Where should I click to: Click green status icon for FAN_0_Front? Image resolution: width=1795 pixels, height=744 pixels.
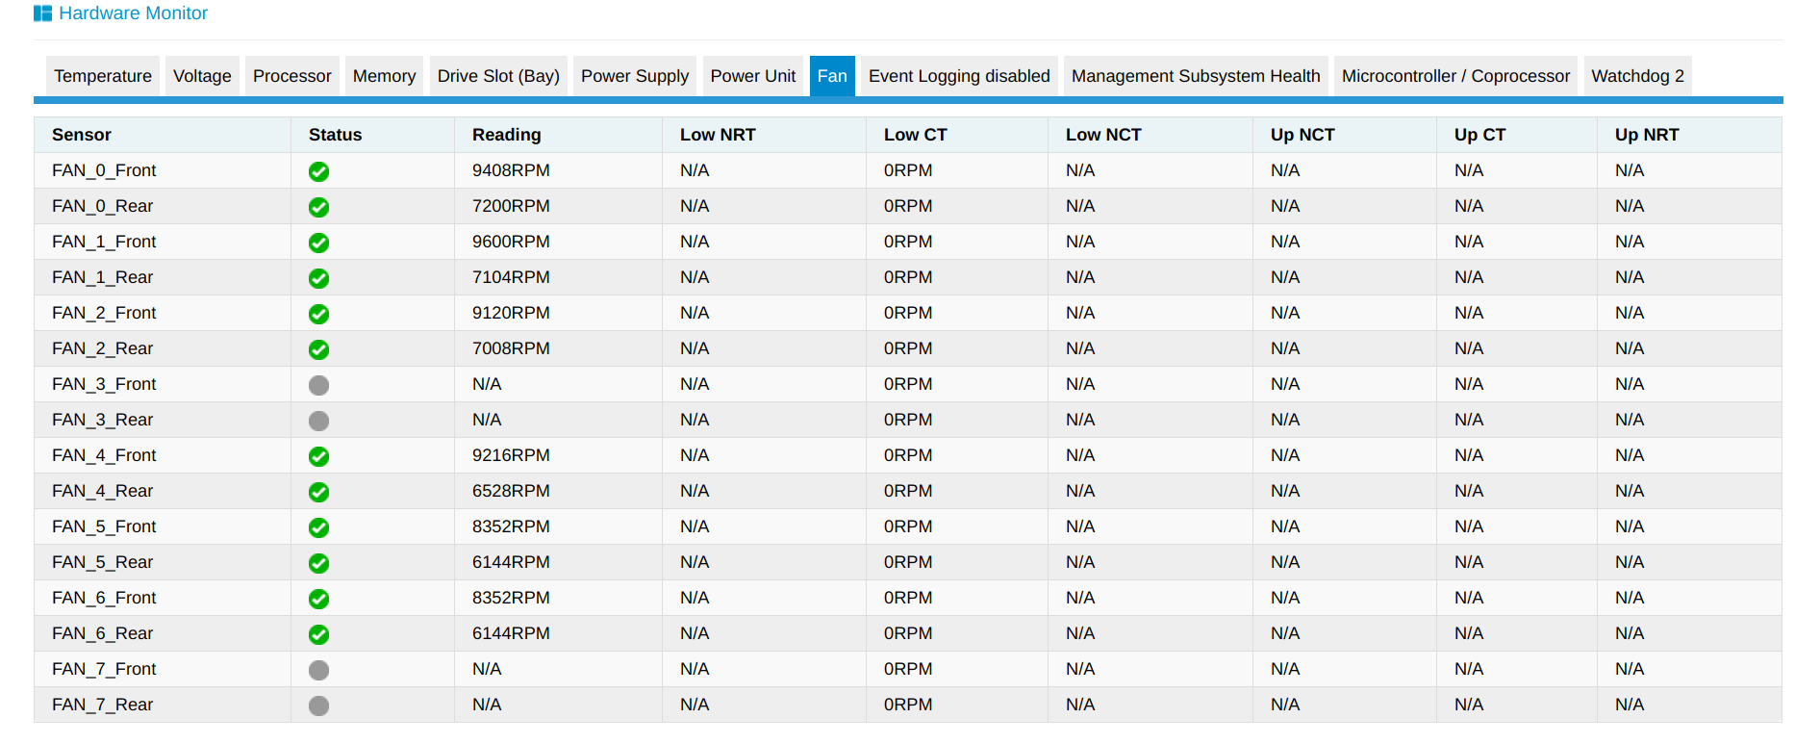pos(319,171)
